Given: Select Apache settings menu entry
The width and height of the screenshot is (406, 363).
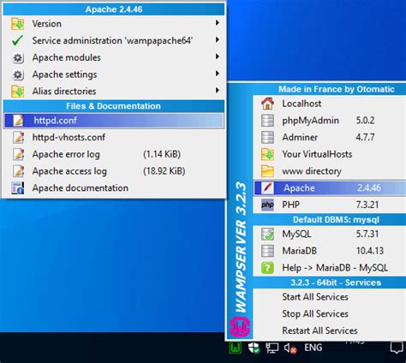Looking at the screenshot, I should 114,74.
